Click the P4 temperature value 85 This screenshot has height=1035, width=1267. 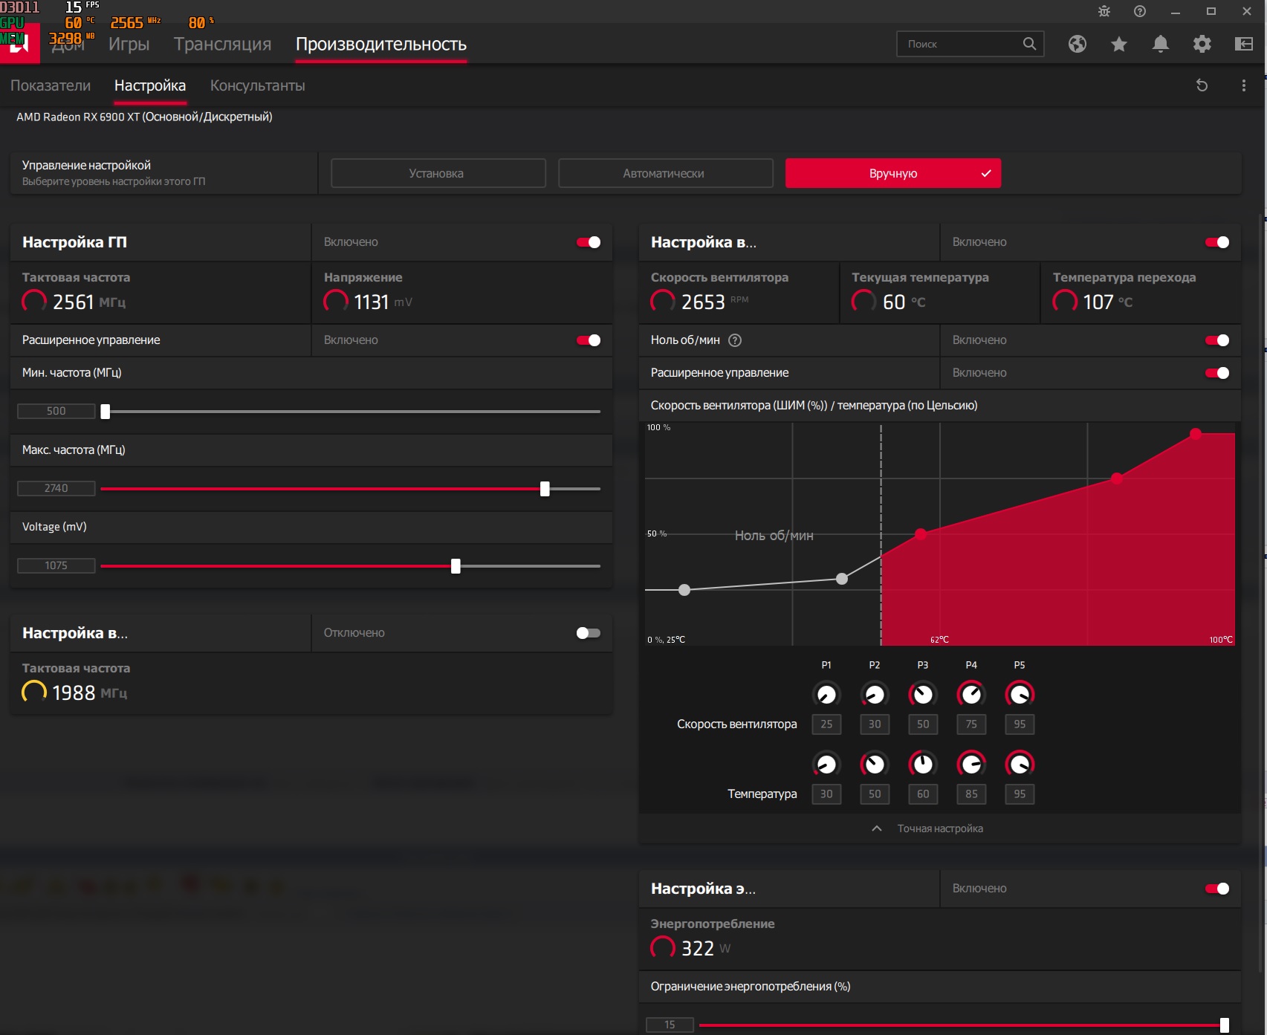(x=971, y=794)
